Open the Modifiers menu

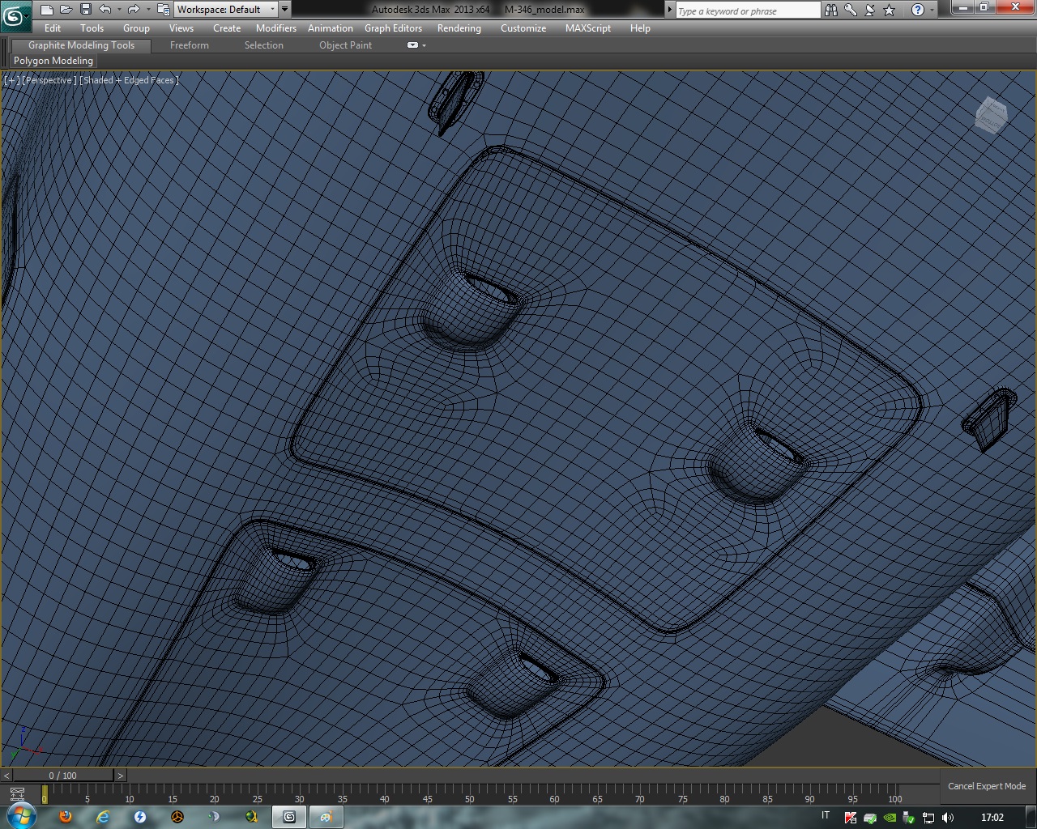point(276,28)
